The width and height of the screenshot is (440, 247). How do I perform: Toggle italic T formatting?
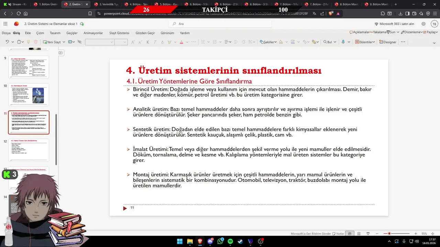pos(155,42)
